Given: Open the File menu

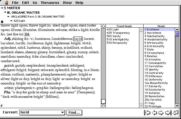Looking at the screenshot, I should pyautogui.click(x=15, y=3).
